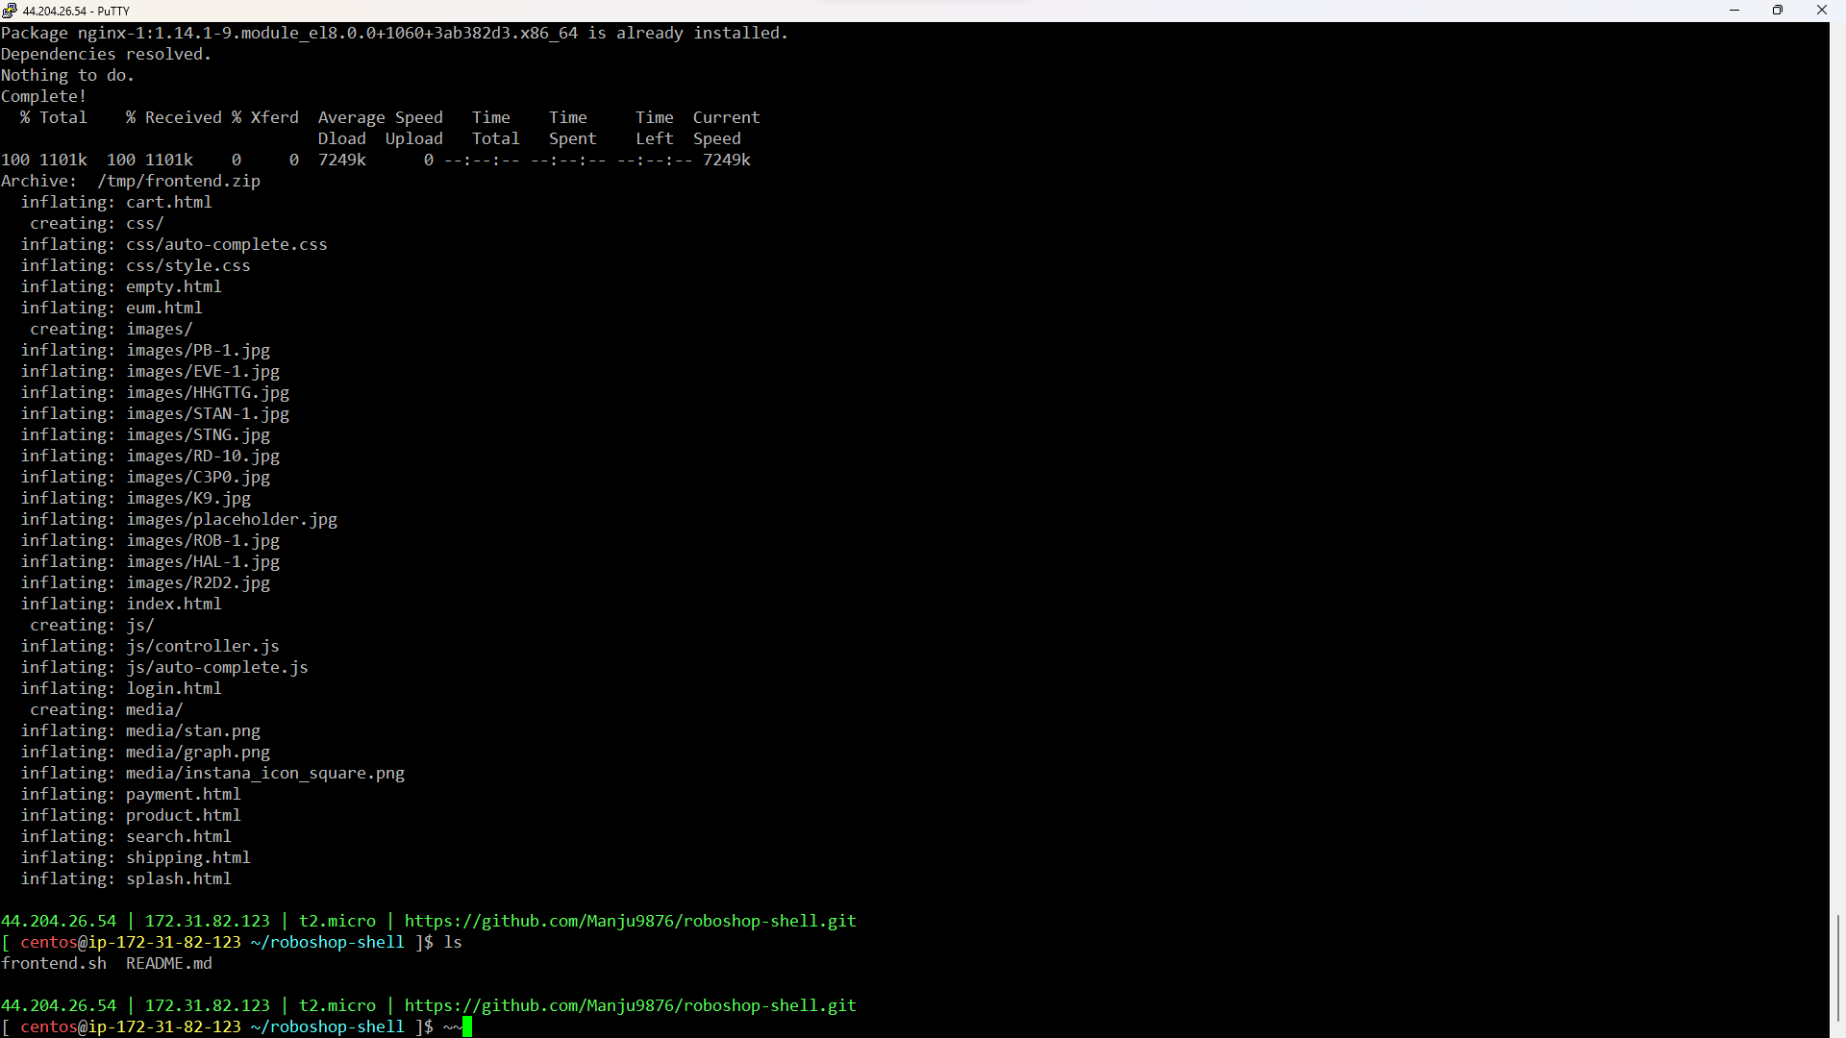The image size is (1846, 1038).
Task: Click the nginx package installed message
Action: point(394,32)
